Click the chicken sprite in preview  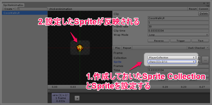(x=80, y=48)
